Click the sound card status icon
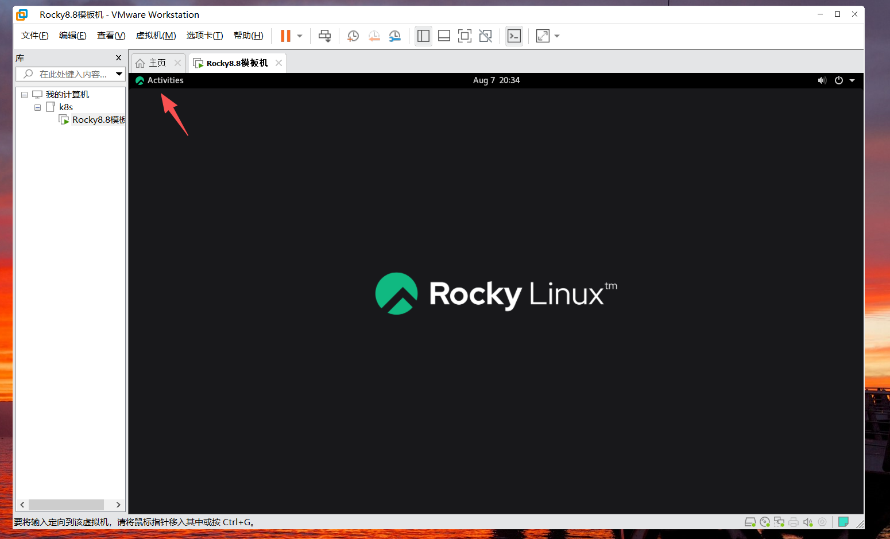 tap(808, 522)
